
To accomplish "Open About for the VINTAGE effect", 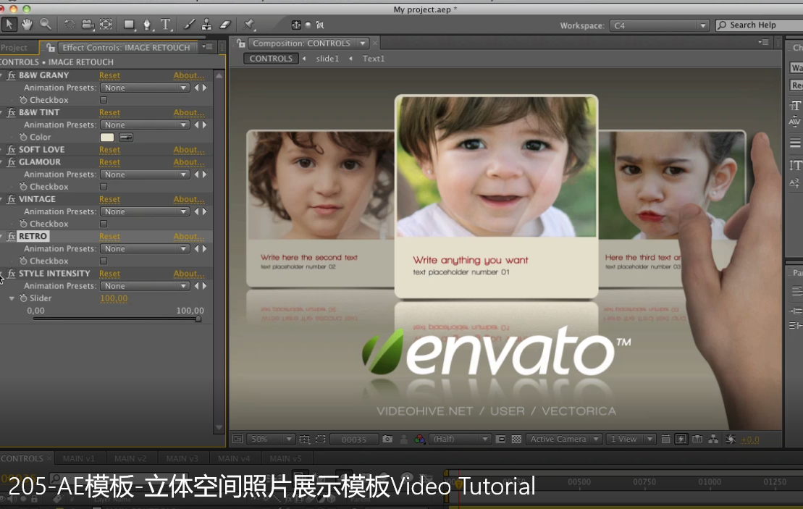I will pos(188,200).
